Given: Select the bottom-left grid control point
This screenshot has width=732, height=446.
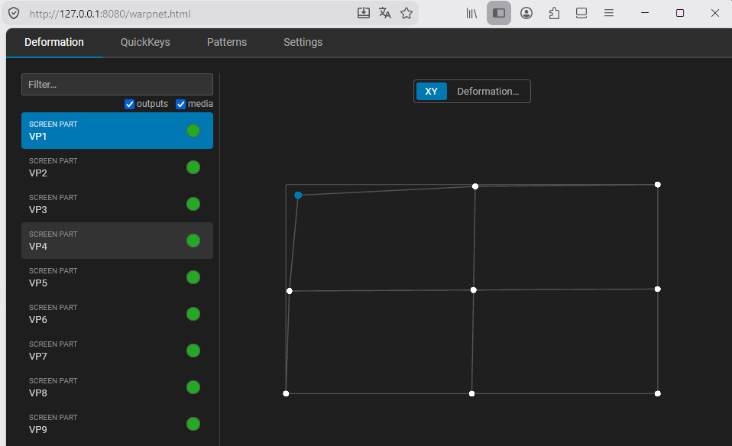Looking at the screenshot, I should pos(286,394).
